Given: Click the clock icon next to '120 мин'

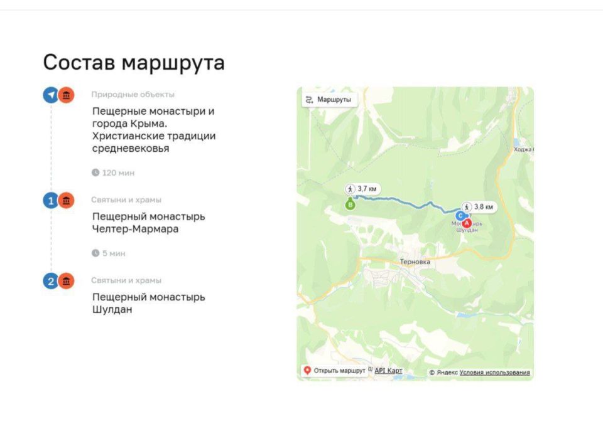Looking at the screenshot, I should coord(95,172).
